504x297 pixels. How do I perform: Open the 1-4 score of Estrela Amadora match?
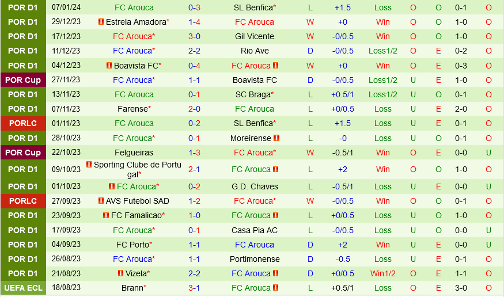(x=194, y=22)
